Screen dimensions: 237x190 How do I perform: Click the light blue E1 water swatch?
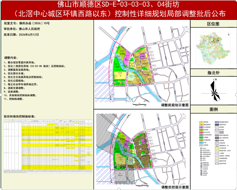(x=201, y=143)
